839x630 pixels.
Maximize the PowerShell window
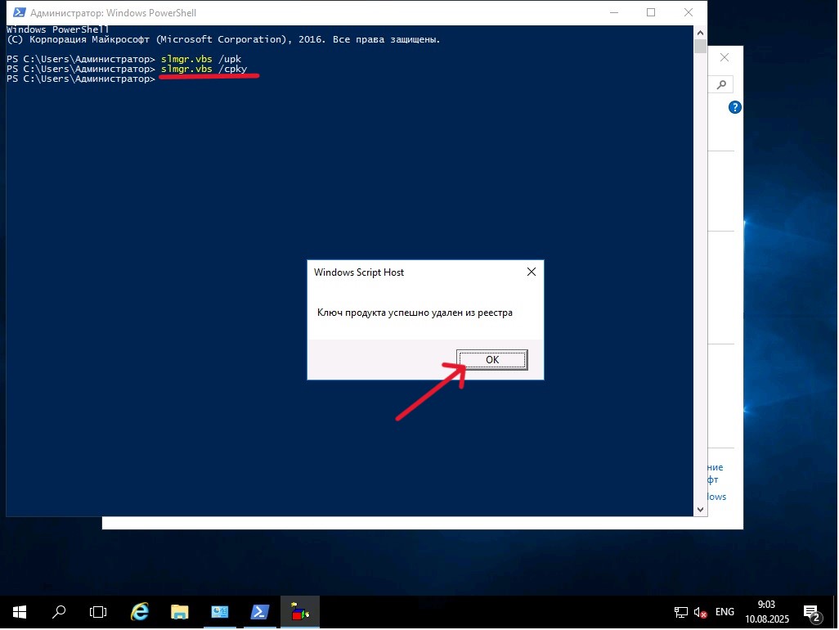(x=651, y=12)
